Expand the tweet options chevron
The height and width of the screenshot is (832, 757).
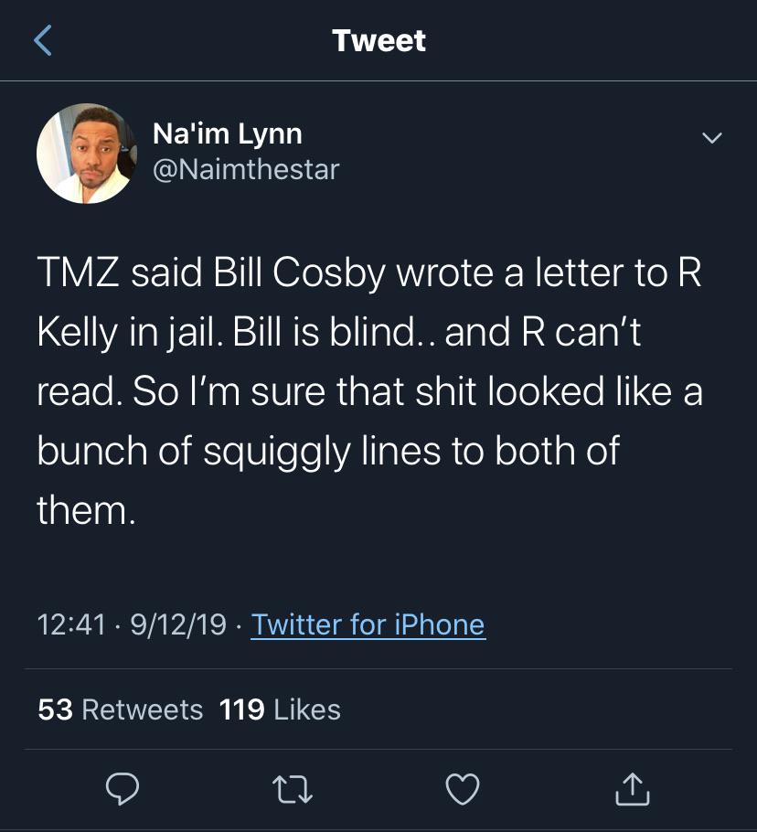click(710, 138)
